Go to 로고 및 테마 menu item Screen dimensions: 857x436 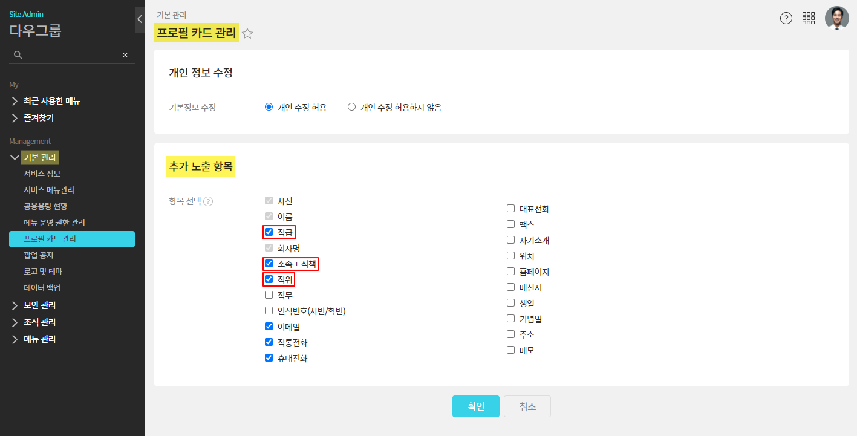[x=43, y=272]
